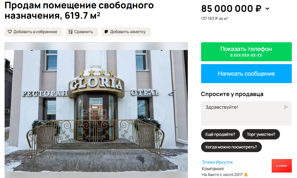
Task: Click the send arrow in message box
Action: point(286,107)
